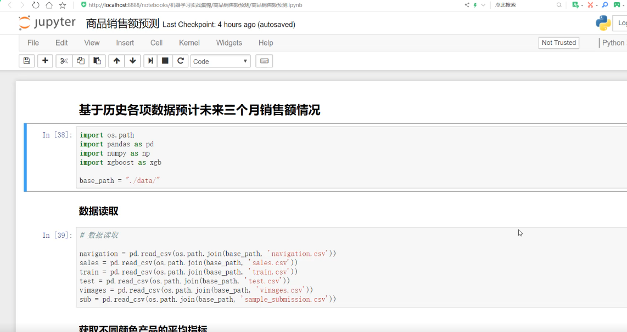Open the Kernel menu

[x=189, y=43]
